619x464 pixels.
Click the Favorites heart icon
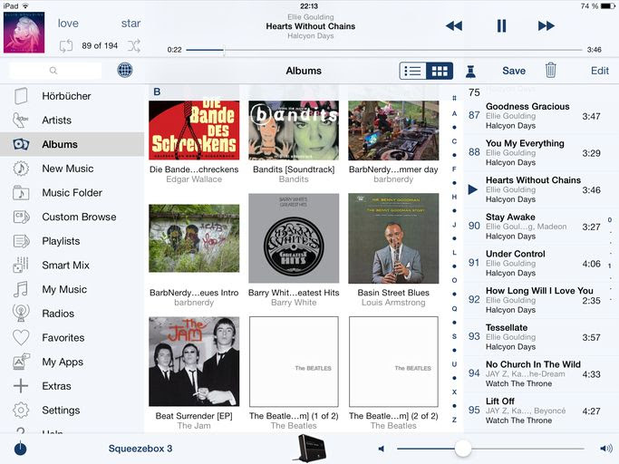(21, 338)
